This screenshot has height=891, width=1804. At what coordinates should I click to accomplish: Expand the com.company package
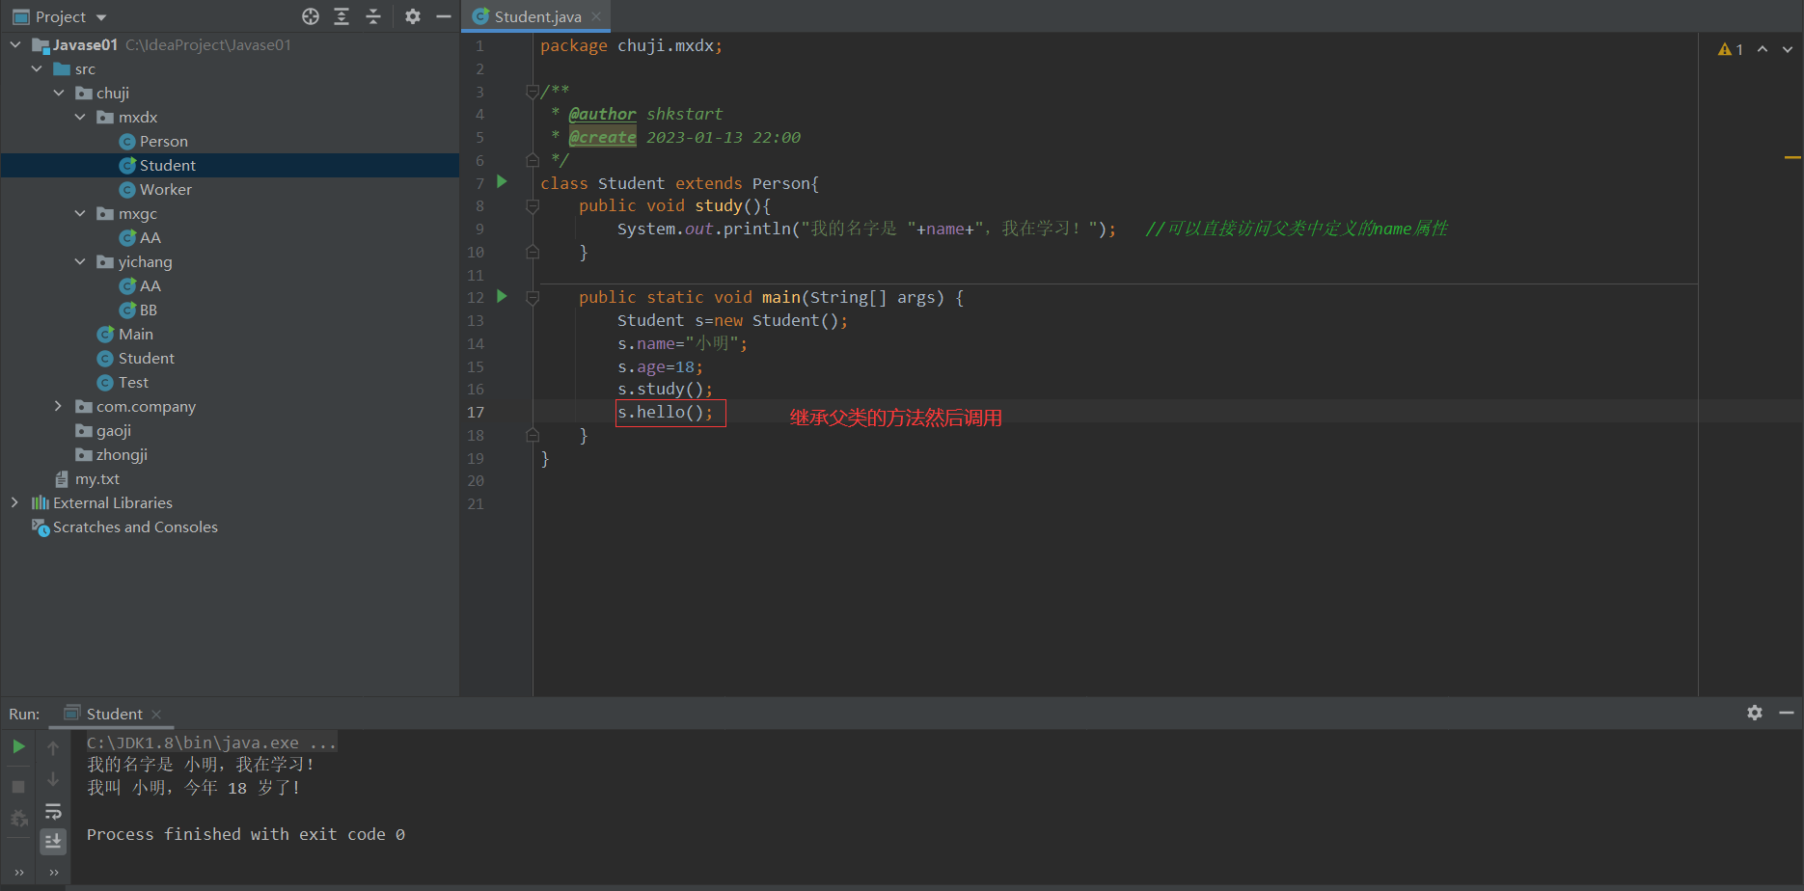pos(59,406)
